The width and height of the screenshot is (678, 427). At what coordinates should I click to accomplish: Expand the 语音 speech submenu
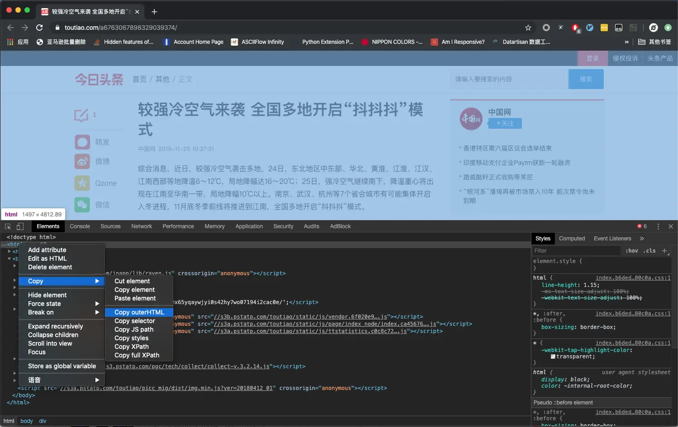[62, 380]
